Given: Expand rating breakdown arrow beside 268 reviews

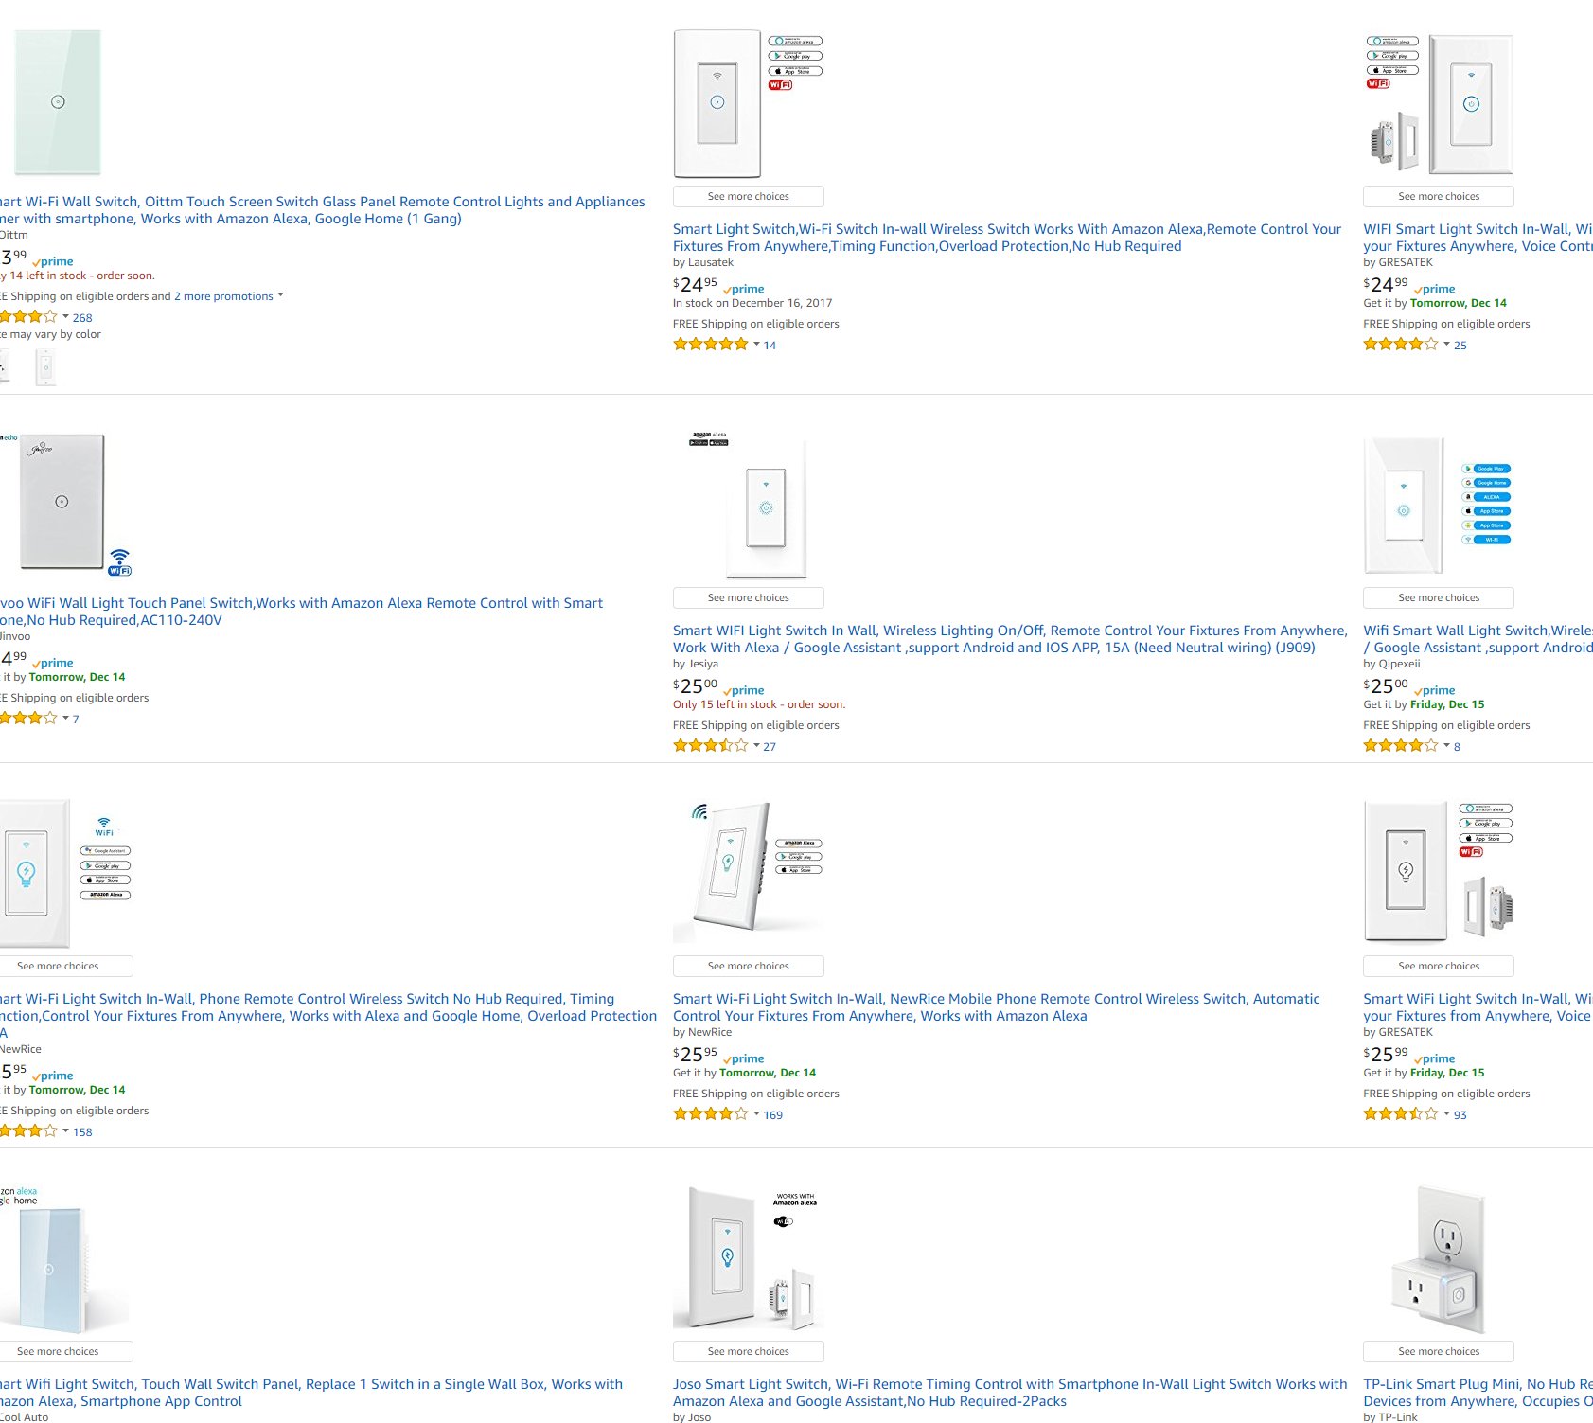Looking at the screenshot, I should (x=66, y=316).
